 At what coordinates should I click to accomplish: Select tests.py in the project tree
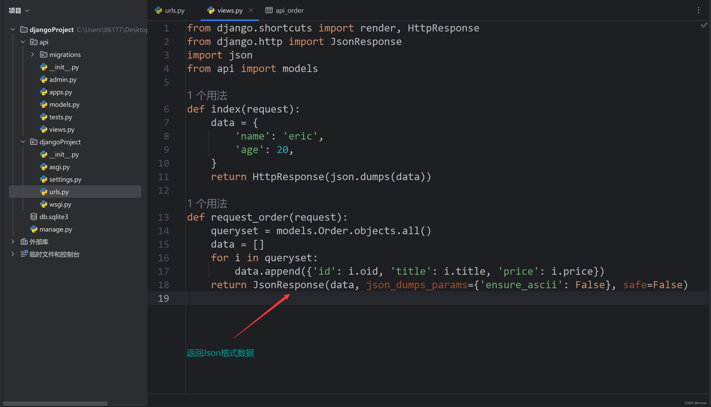60,117
